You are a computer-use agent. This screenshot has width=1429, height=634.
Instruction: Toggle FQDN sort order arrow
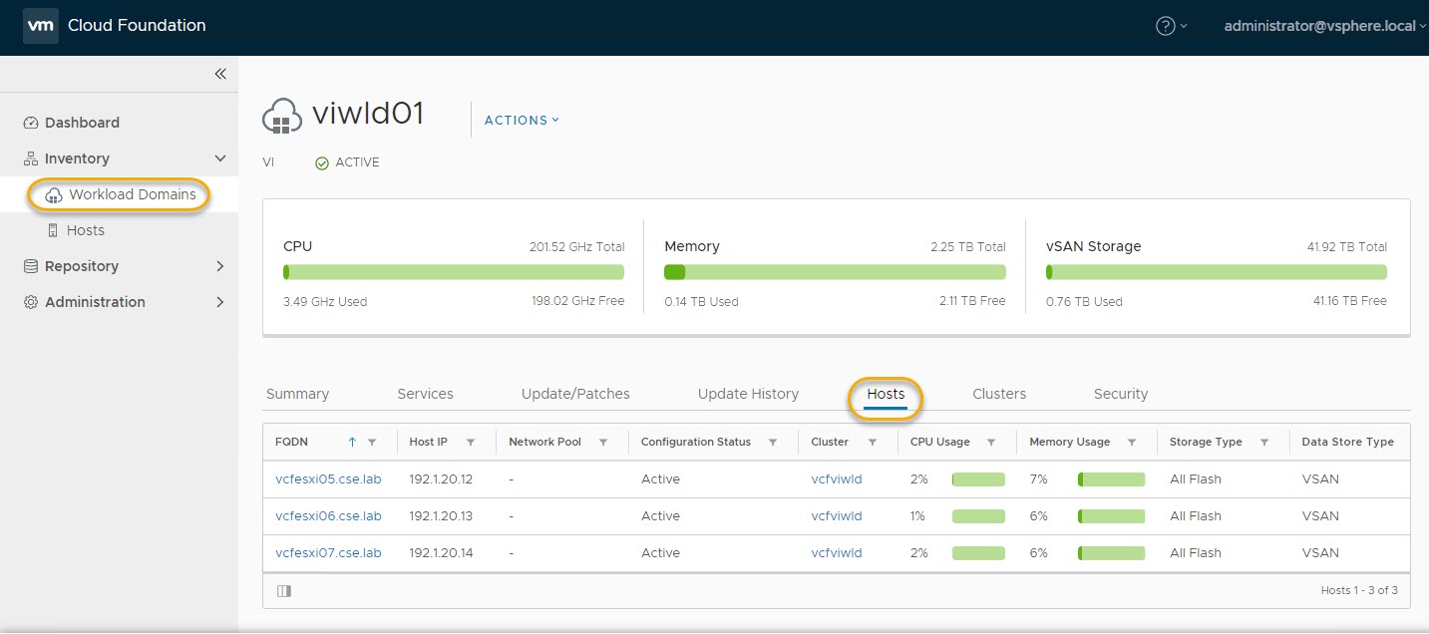click(352, 443)
